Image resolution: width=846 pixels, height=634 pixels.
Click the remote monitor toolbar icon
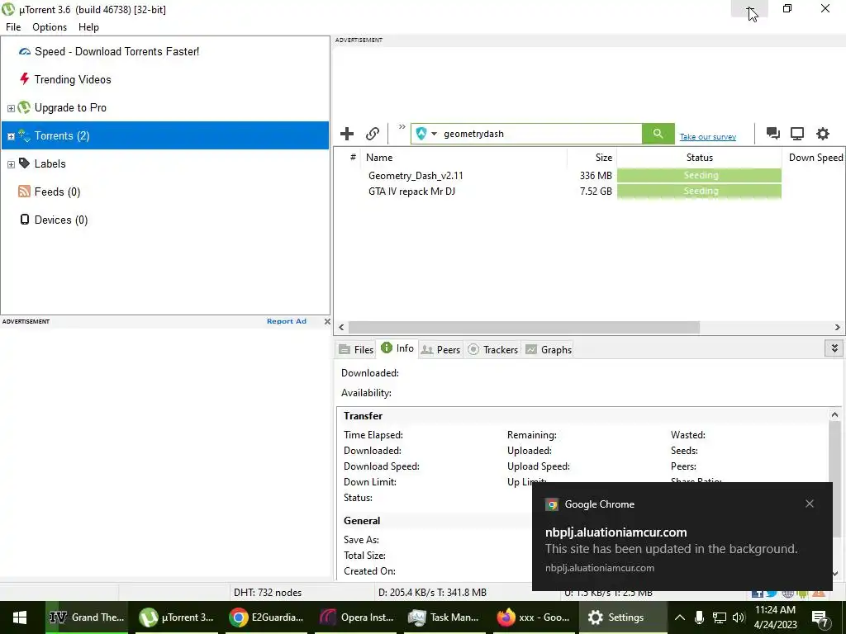pos(797,133)
